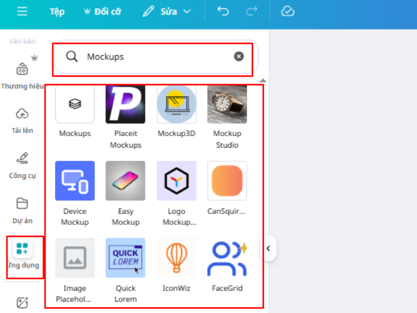417x313 pixels.
Task: Select the Easy Mockup app
Action: (125, 181)
